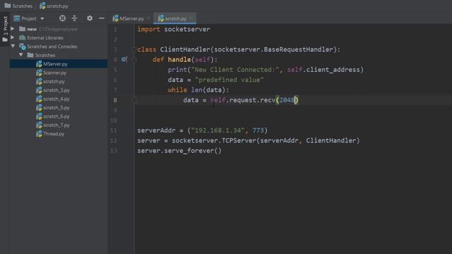This screenshot has height=254, width=452.
Task: Click line number 8 in gutter
Action: (115, 100)
